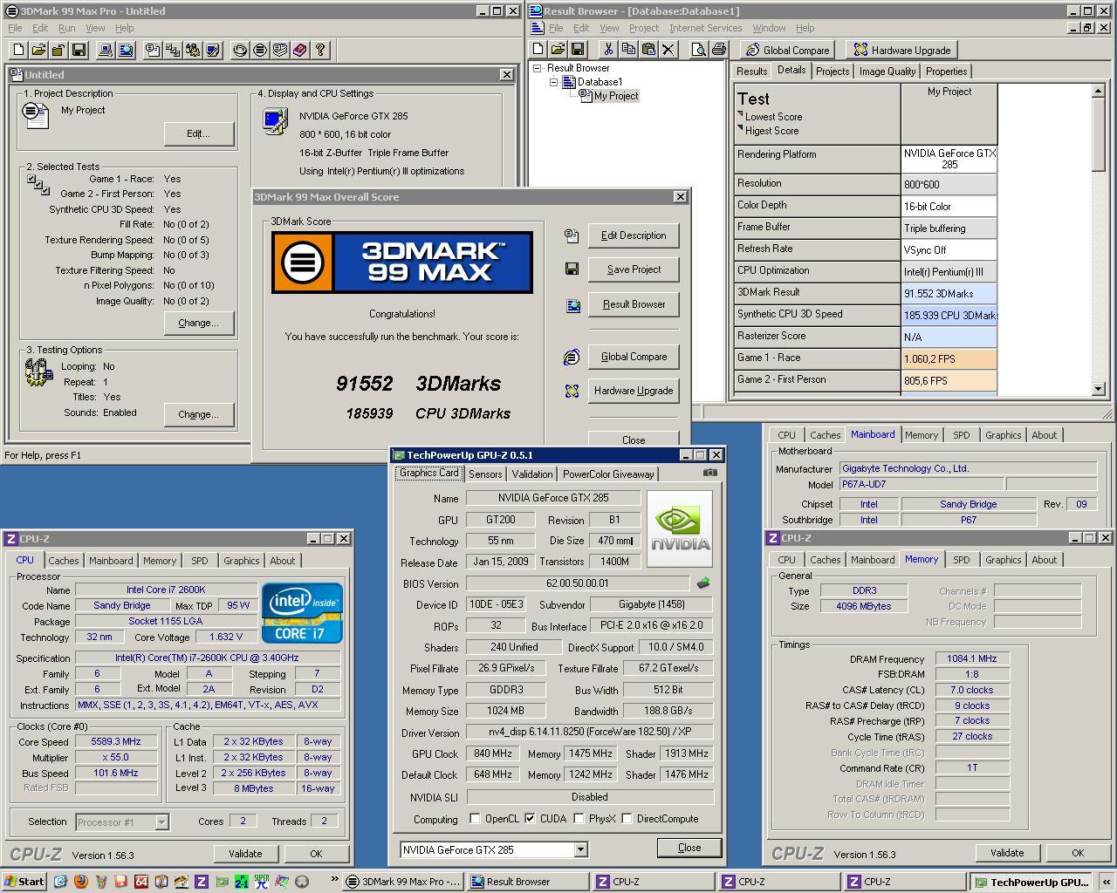Click the 3DMark Result value 91.552 3DMarks
Screen dimensions: 1117x893
click(949, 293)
